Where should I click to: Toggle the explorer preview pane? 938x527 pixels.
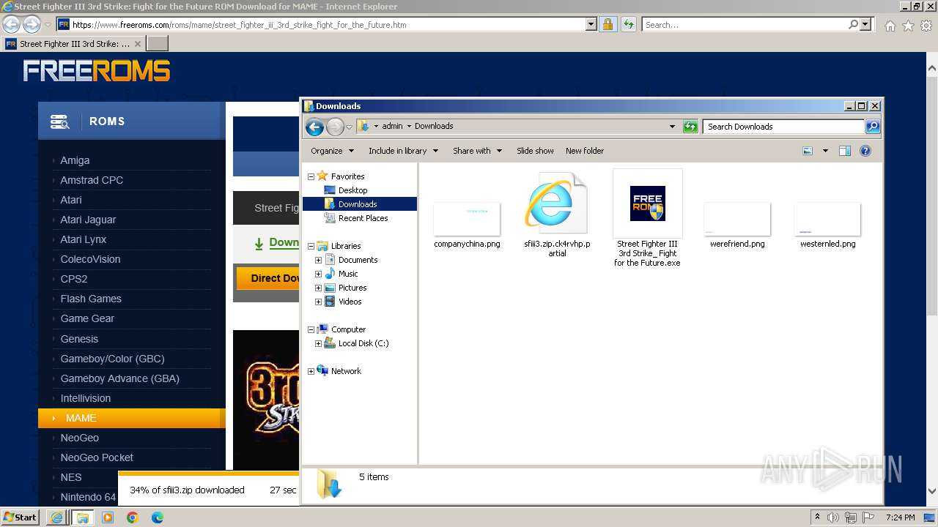(x=845, y=151)
